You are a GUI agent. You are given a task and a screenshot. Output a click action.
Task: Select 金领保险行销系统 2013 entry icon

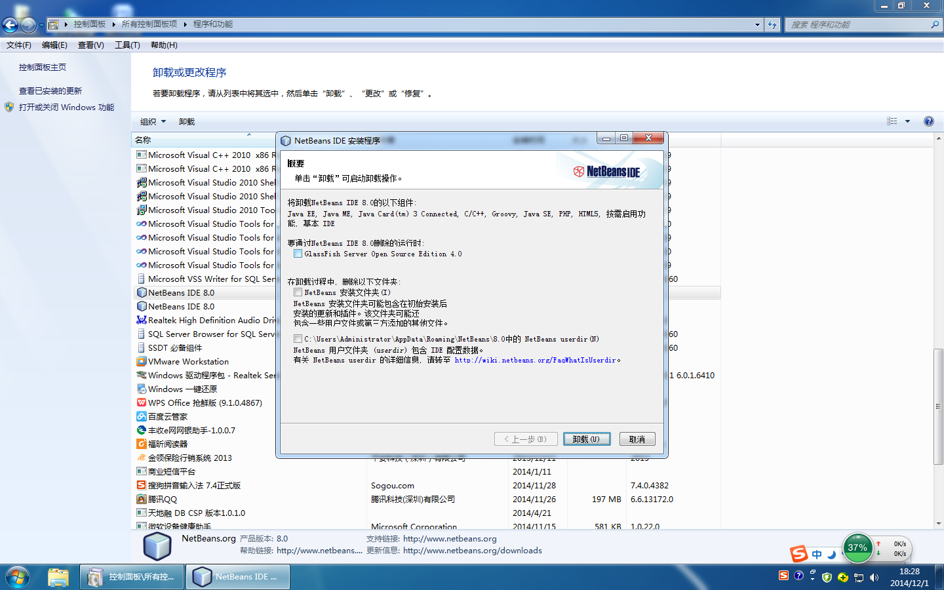pyautogui.click(x=141, y=458)
